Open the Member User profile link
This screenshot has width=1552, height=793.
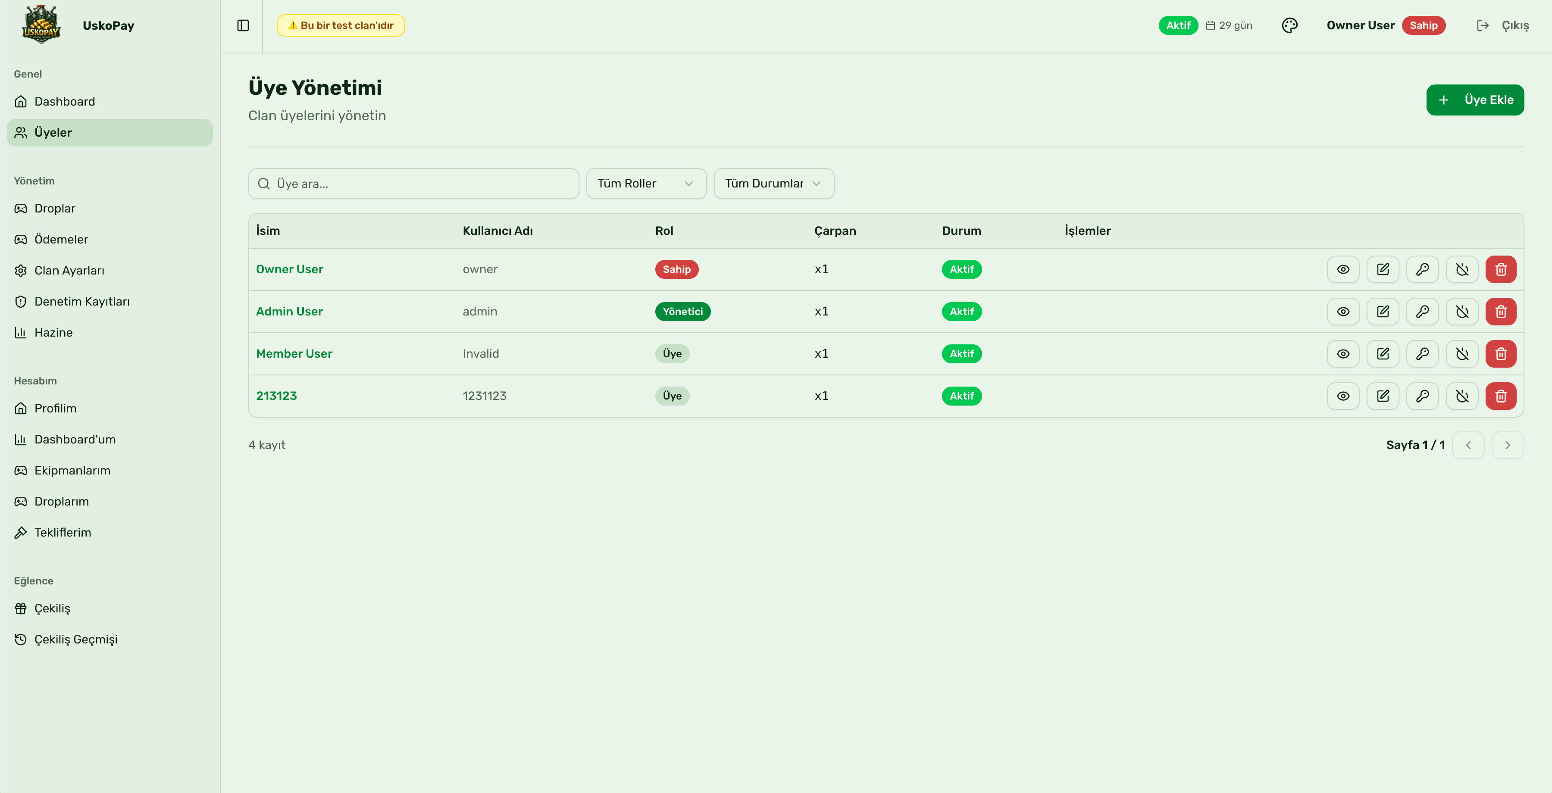coord(294,354)
